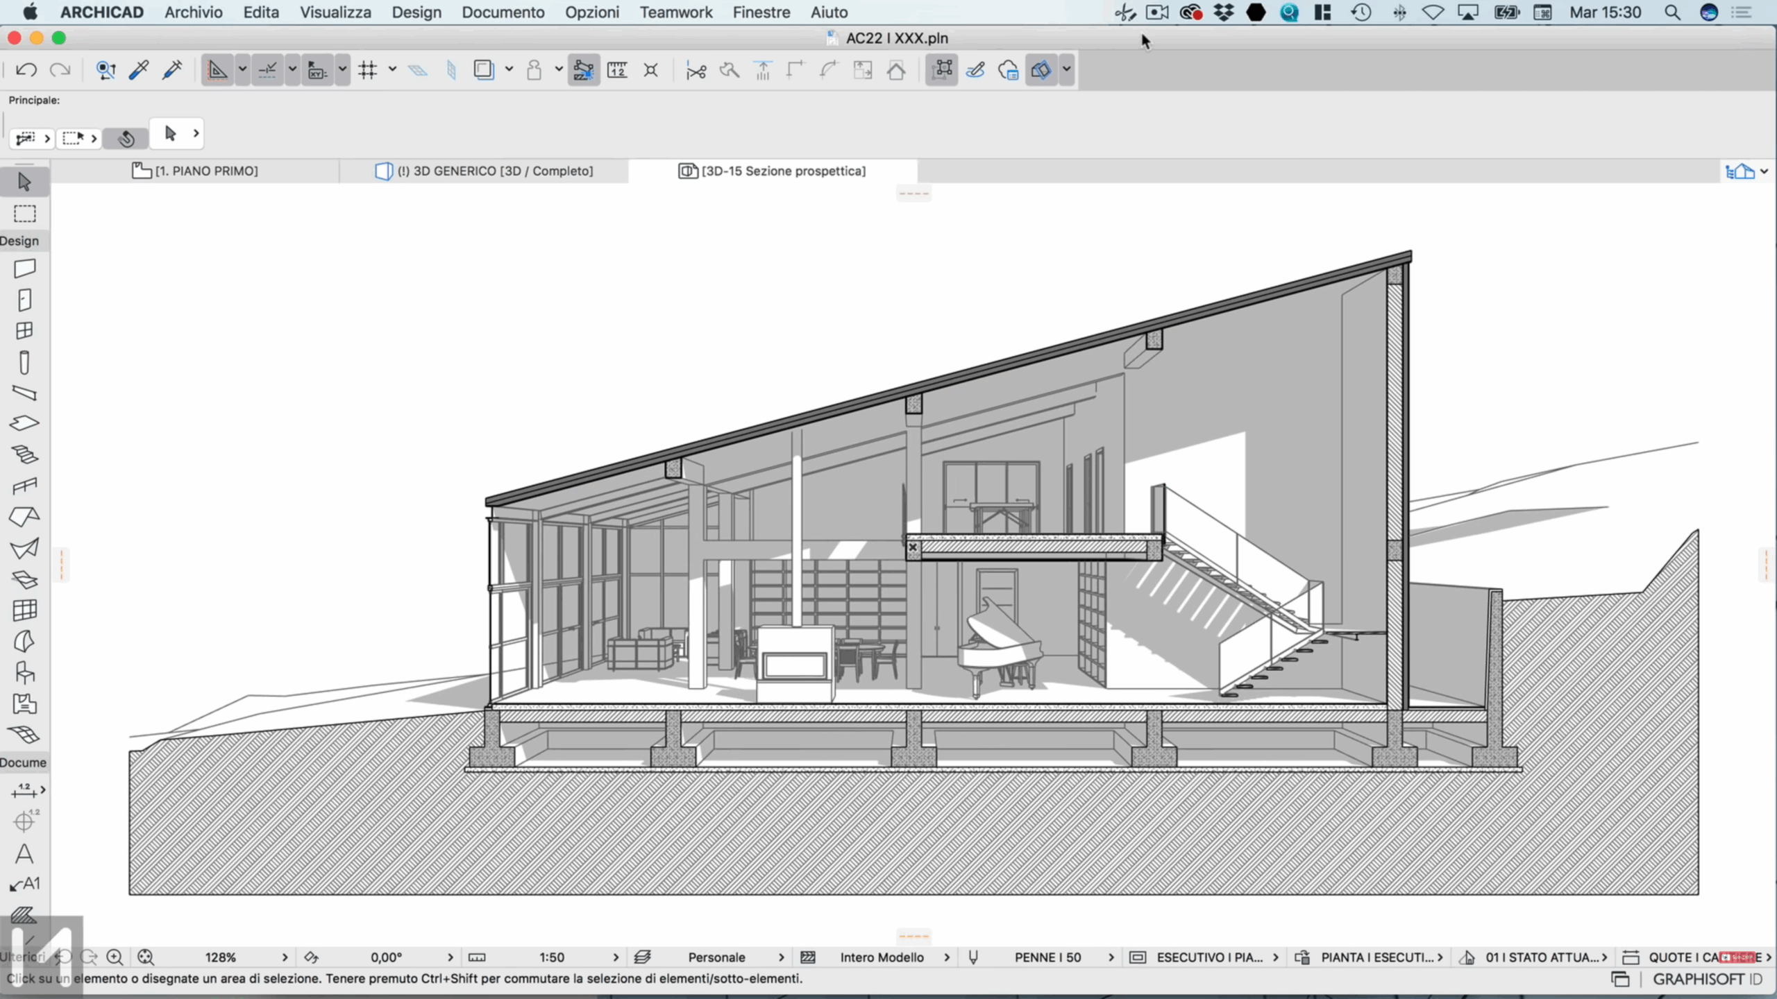Open the PENNE I 50 pen set dropdown
Image resolution: width=1777 pixels, height=999 pixels.
click(1111, 957)
